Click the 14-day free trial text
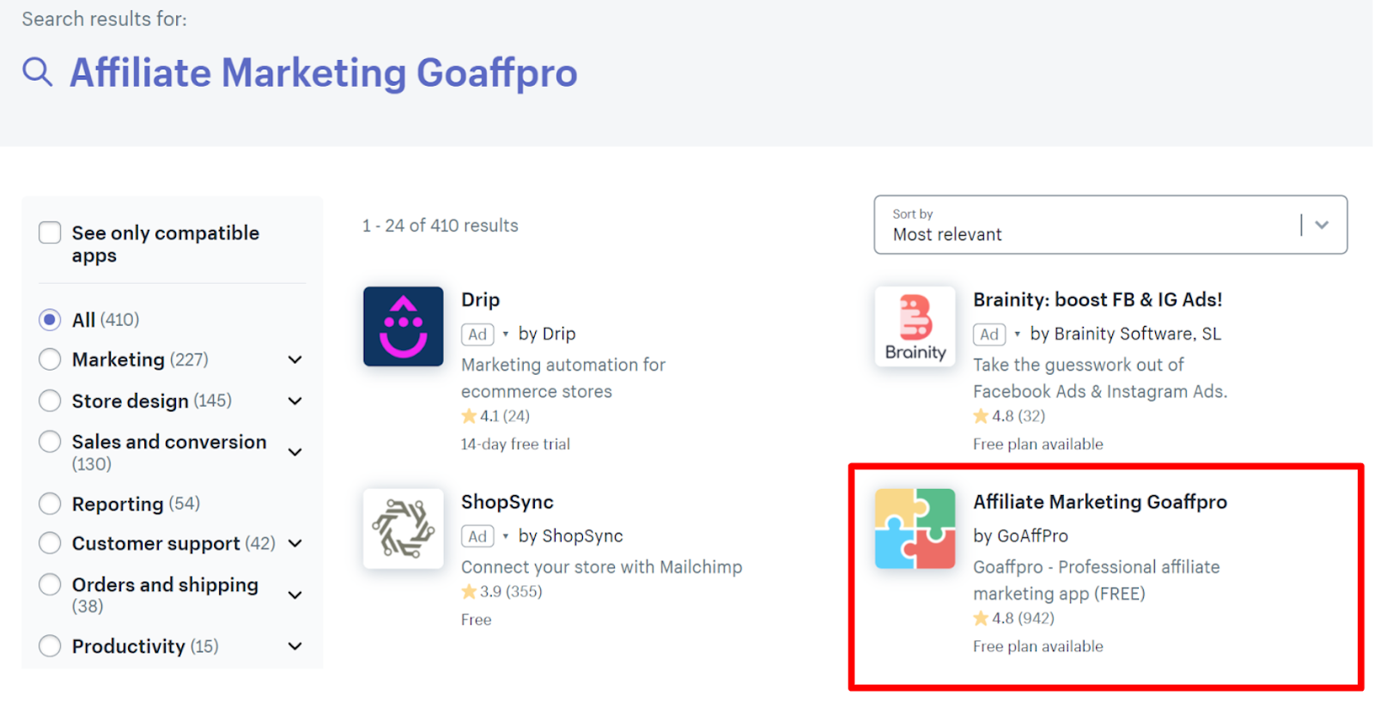Screen dimensions: 1374x701 click(x=515, y=444)
